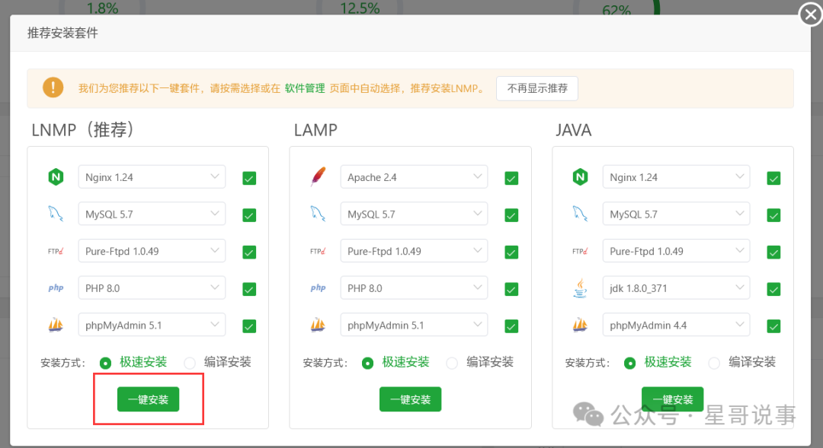Select 极速安装 radio in LAMP column
Image resolution: width=823 pixels, height=448 pixels.
(367, 363)
